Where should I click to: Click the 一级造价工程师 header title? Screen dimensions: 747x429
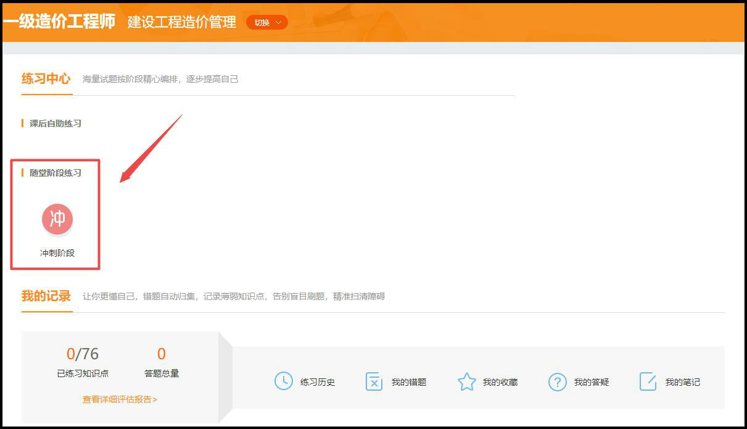(x=59, y=22)
